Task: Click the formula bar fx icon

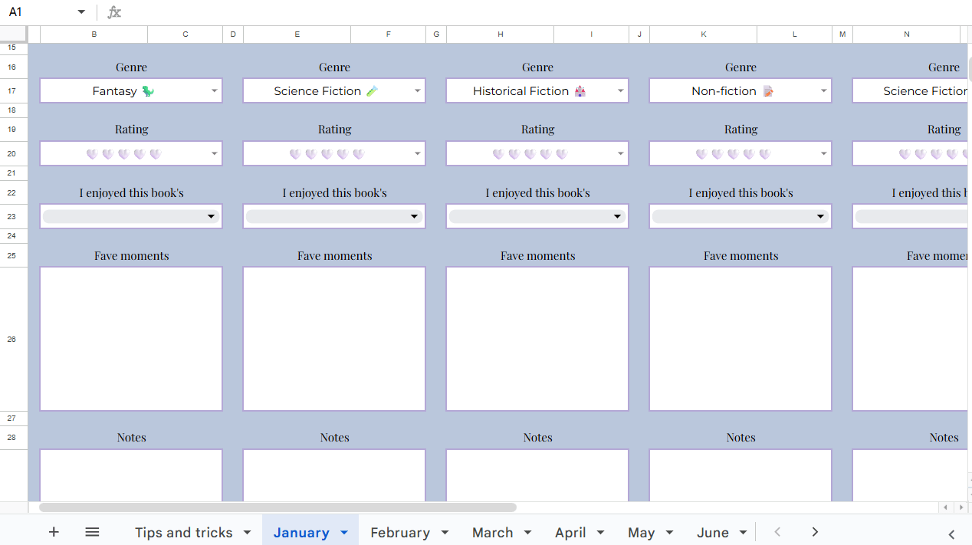Action: (x=113, y=11)
